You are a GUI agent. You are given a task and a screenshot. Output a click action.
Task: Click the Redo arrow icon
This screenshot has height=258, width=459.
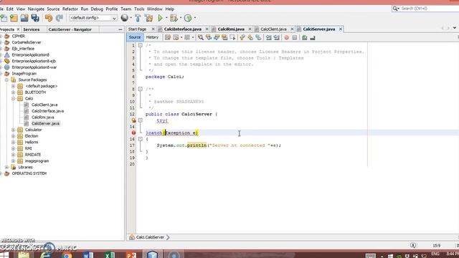(59, 18)
